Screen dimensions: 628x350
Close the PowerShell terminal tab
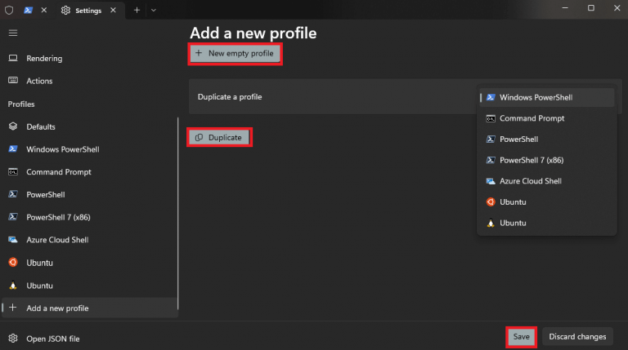tap(44, 10)
